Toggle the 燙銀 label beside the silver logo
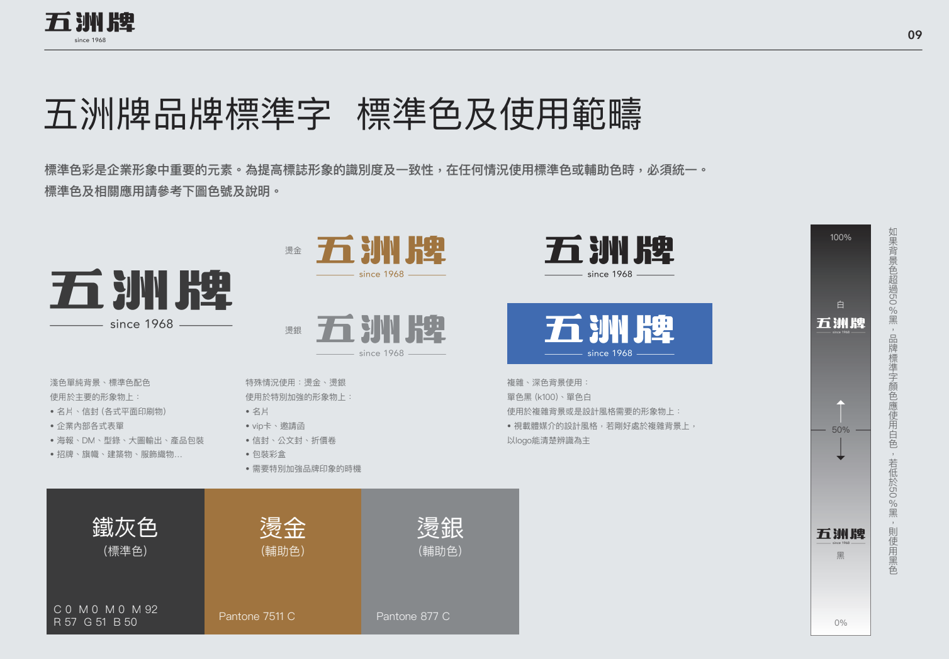 [293, 329]
